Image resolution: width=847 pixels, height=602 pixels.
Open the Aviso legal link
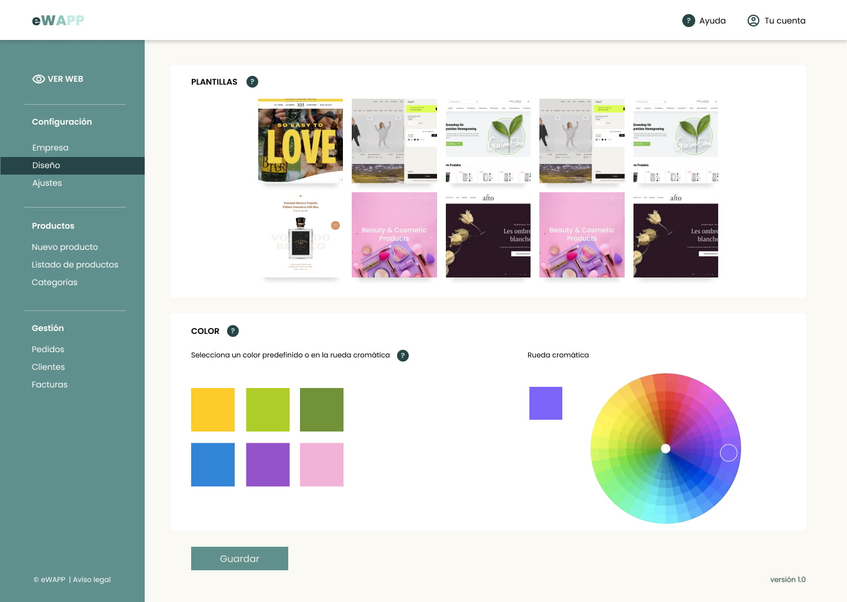click(x=92, y=580)
